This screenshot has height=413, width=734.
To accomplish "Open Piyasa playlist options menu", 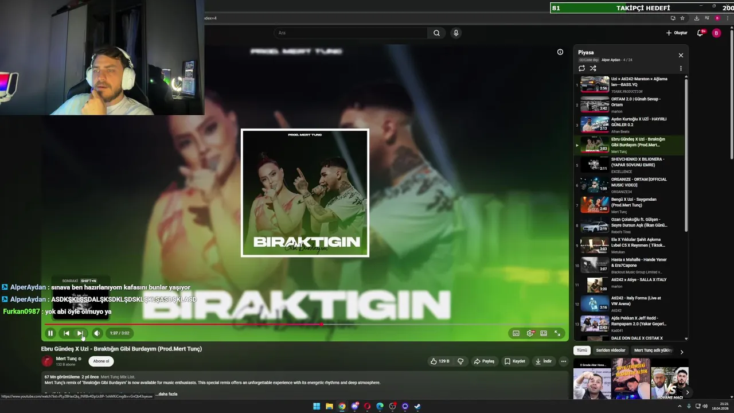I will [x=681, y=68].
